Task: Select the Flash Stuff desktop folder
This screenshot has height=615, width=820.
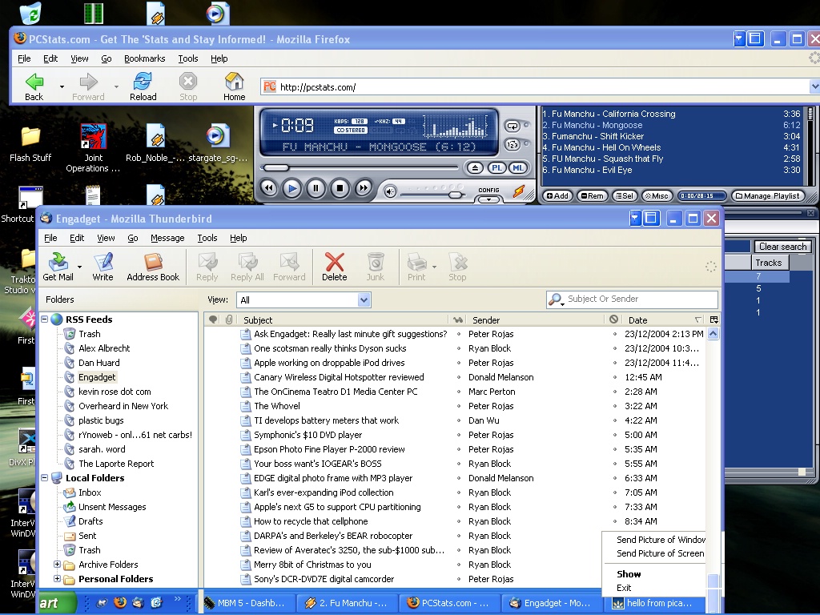Action: (30, 144)
